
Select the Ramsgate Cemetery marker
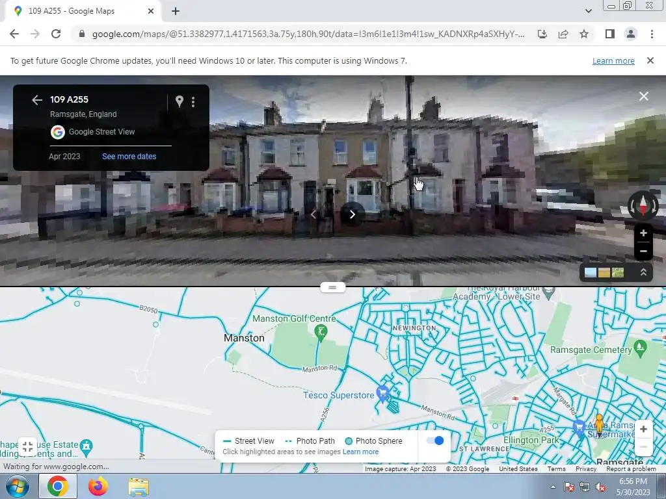(640, 348)
